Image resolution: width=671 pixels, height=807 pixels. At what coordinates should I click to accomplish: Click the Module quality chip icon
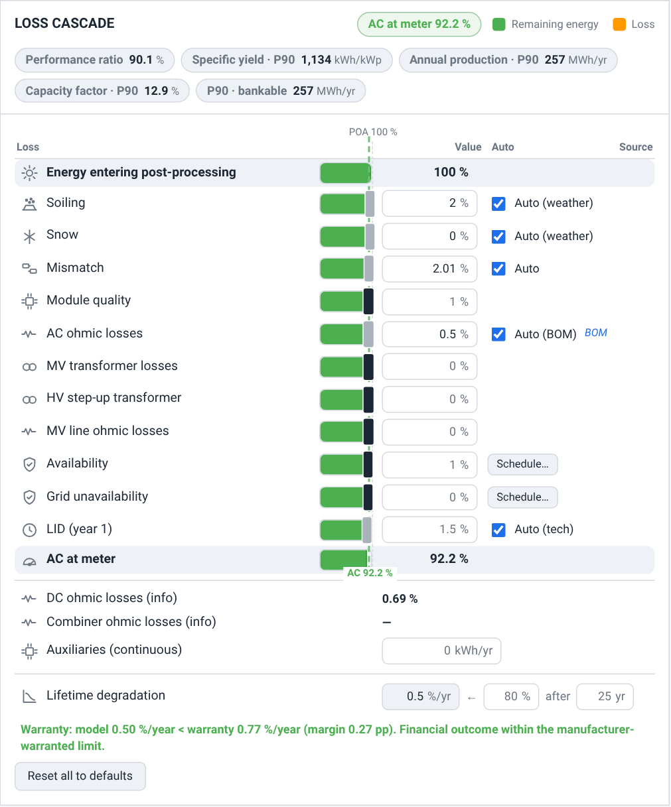[x=29, y=301]
